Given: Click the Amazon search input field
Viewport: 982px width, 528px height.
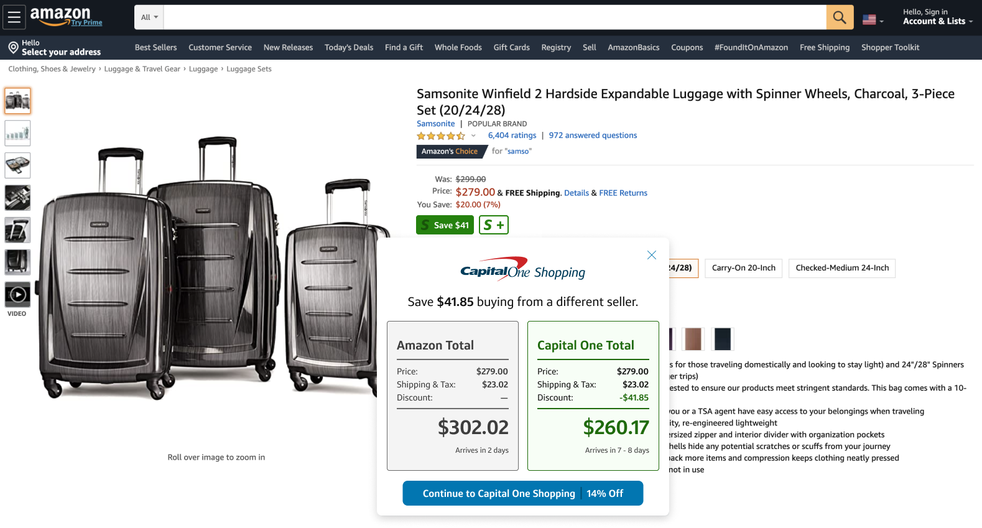Looking at the screenshot, I should [494, 17].
